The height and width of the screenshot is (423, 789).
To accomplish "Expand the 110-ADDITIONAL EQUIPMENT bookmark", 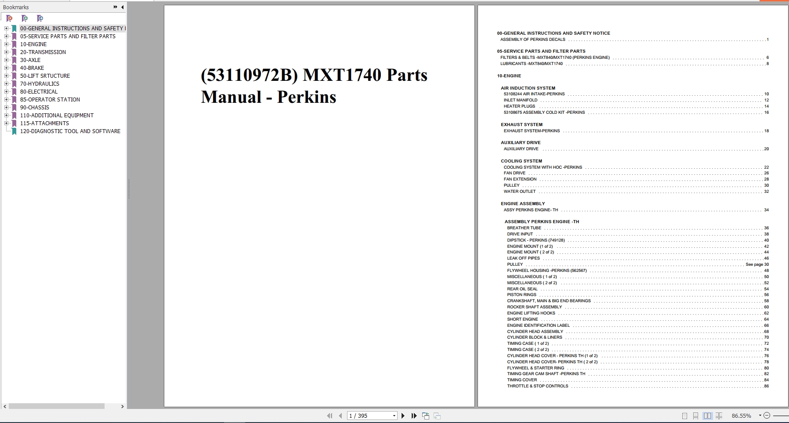I will pos(6,116).
